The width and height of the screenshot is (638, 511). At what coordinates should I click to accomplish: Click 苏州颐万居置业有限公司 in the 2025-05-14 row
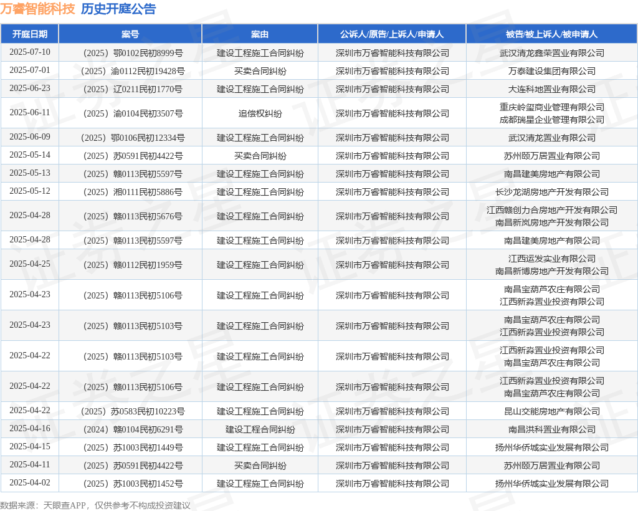coord(552,156)
